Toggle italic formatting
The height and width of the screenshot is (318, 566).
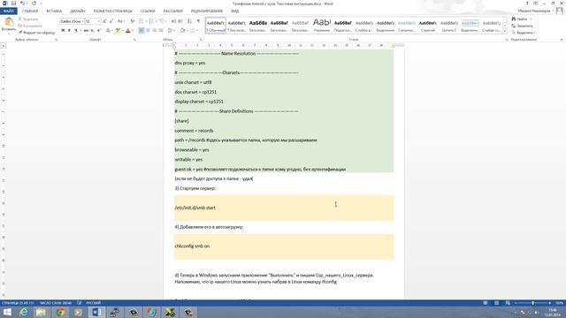(69, 31)
